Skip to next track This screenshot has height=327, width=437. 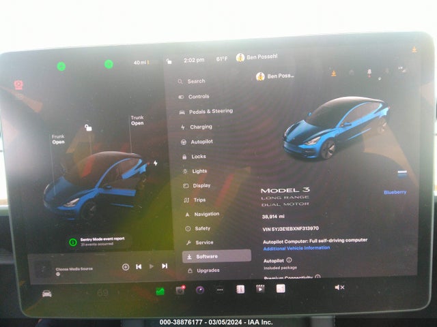tap(165, 266)
